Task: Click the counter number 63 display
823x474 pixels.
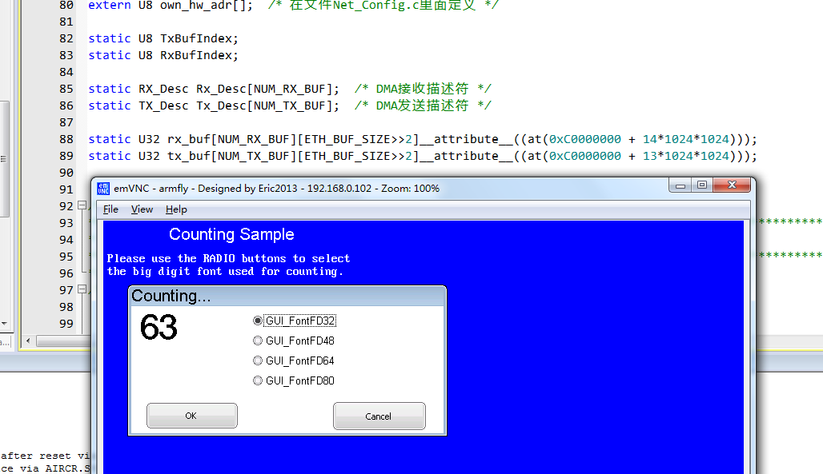Action: [159, 328]
